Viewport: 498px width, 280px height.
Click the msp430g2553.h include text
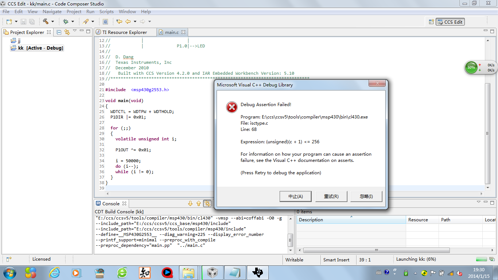[150, 90]
